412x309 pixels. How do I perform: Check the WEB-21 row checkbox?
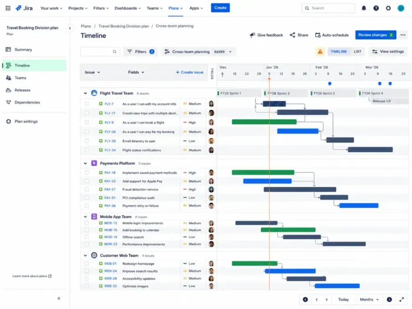87,264
